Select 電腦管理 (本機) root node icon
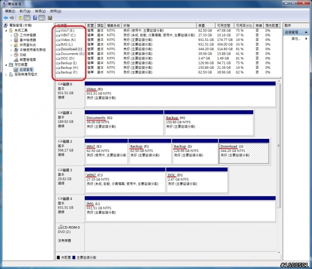Screen dimensions: 312x269 [6, 25]
